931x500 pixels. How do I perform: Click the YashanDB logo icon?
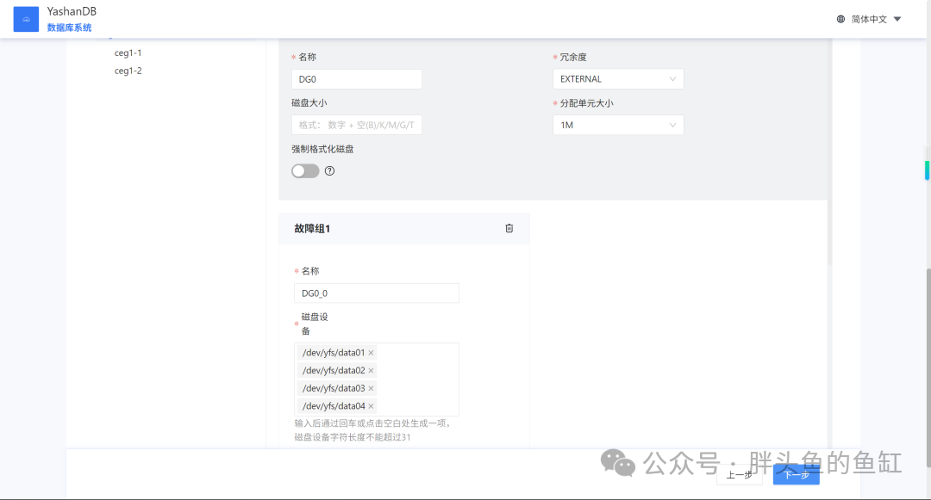tap(26, 19)
